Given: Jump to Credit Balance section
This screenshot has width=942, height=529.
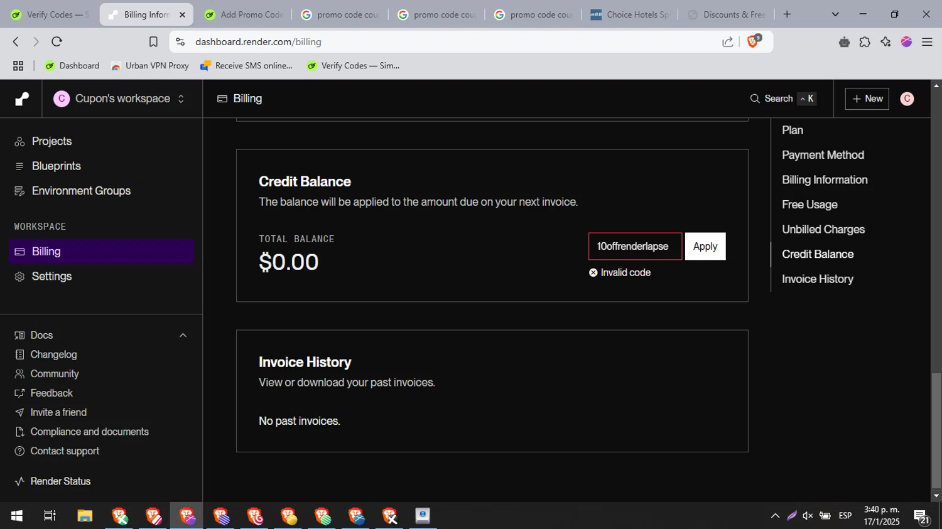Looking at the screenshot, I should pos(818,254).
